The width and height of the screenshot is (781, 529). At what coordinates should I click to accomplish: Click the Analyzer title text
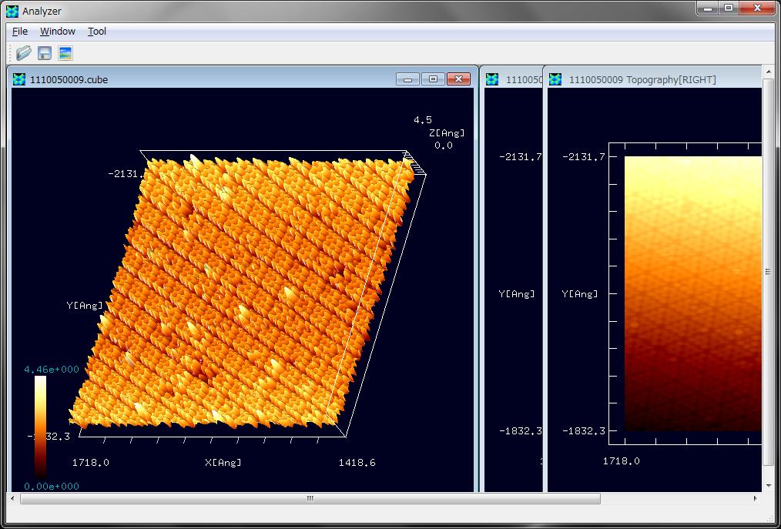pos(42,11)
